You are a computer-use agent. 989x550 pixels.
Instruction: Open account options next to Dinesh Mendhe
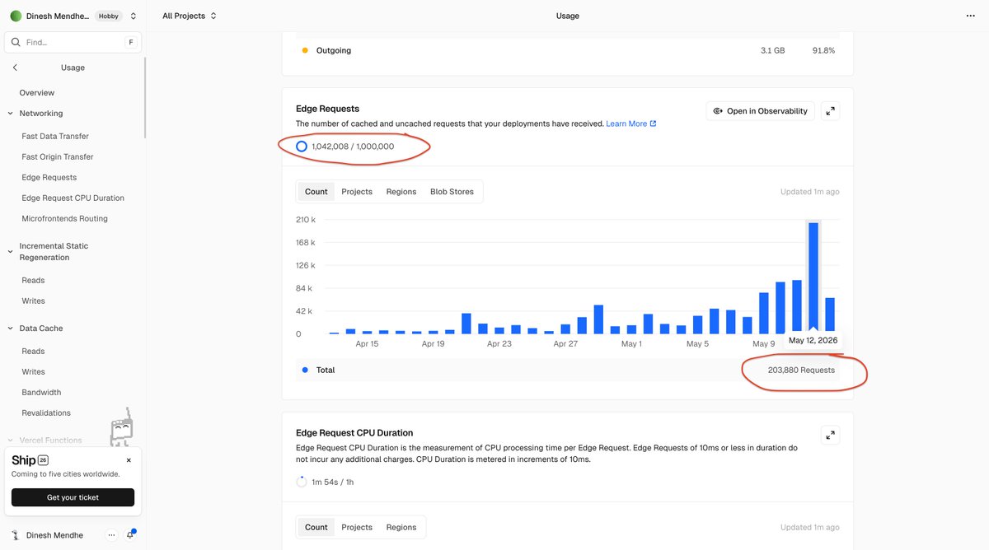click(x=111, y=535)
